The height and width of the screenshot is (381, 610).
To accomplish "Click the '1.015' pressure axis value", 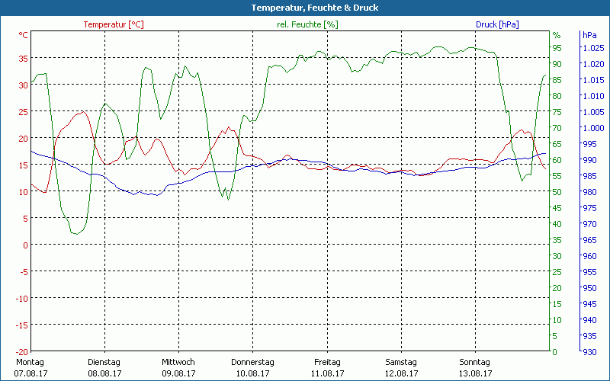I will click(x=593, y=80).
